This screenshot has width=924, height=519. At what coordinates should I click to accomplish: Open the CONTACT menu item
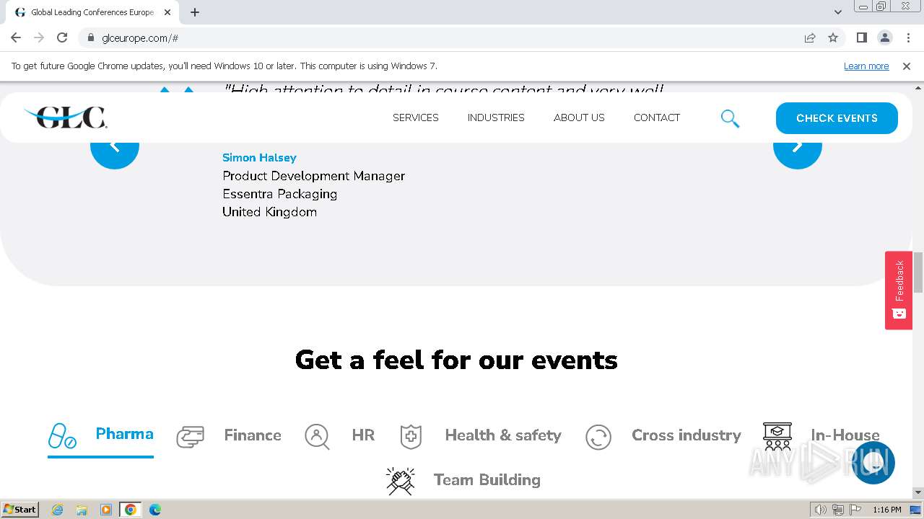click(657, 117)
